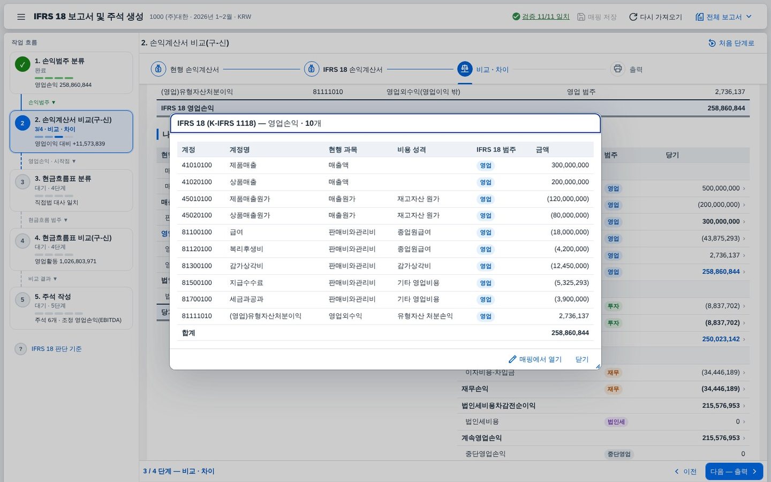
Task: Click the 영업 badge in 급여 row
Action: [486, 232]
